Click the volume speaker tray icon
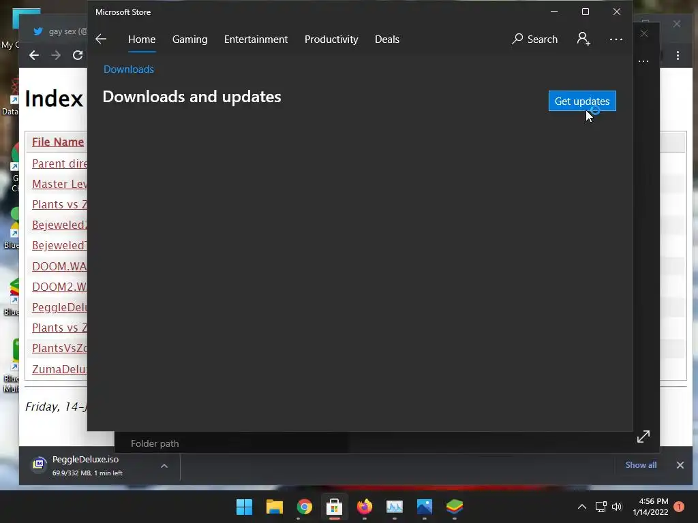Screen dimensions: 698x523 tap(616, 507)
